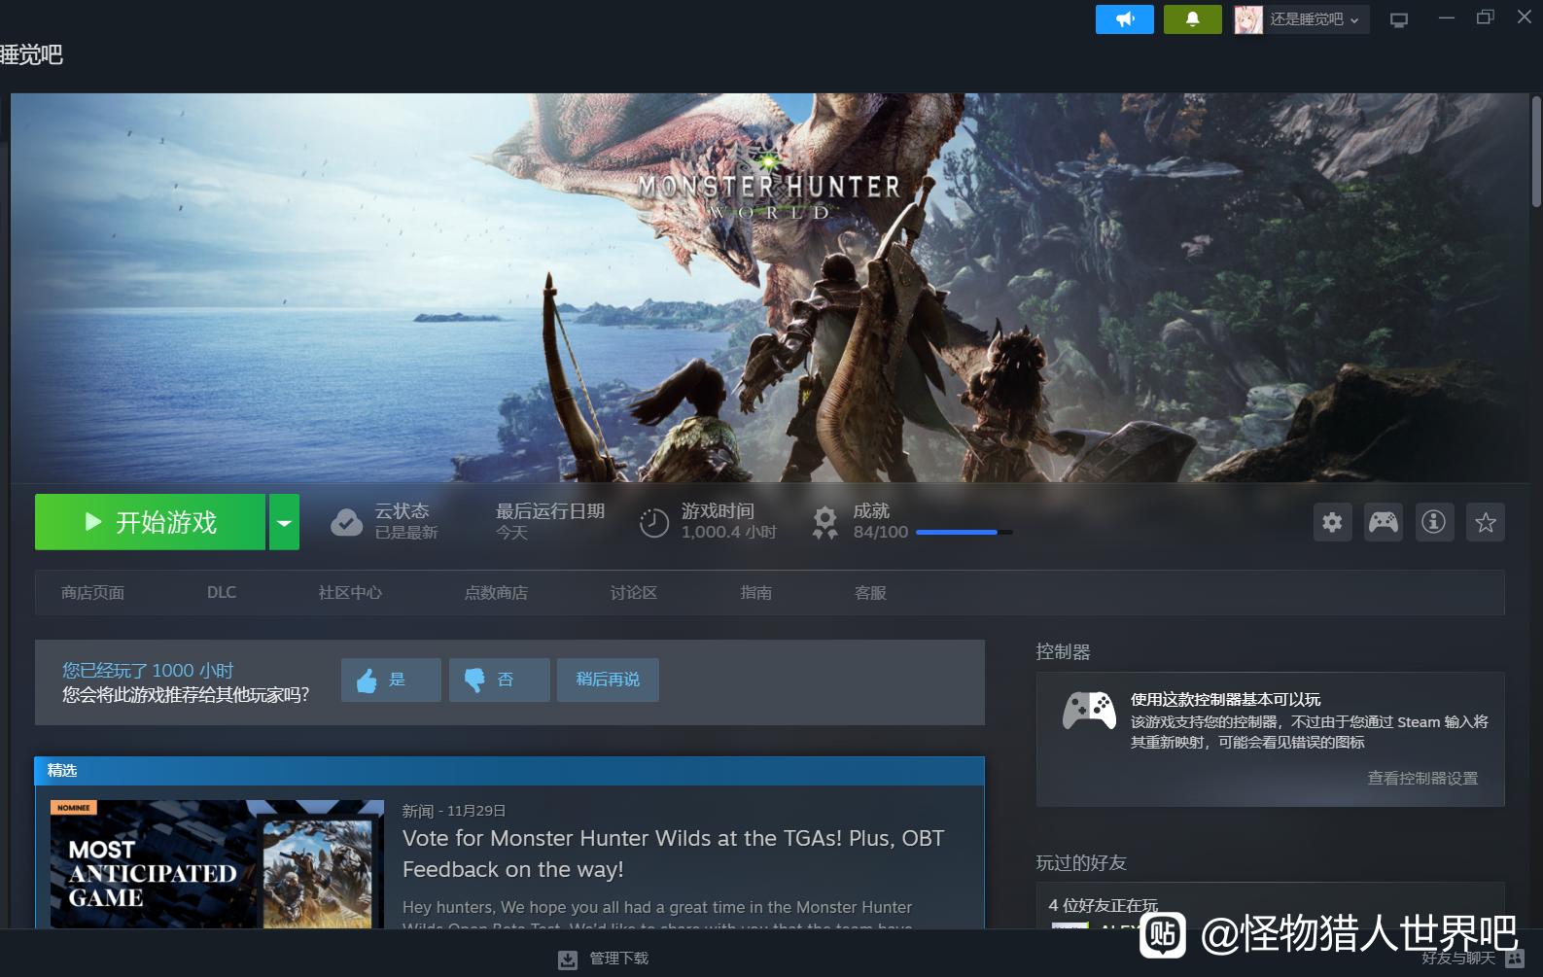Switch to Big Picture mode monitor icon
The height and width of the screenshot is (977, 1543).
(x=1399, y=19)
